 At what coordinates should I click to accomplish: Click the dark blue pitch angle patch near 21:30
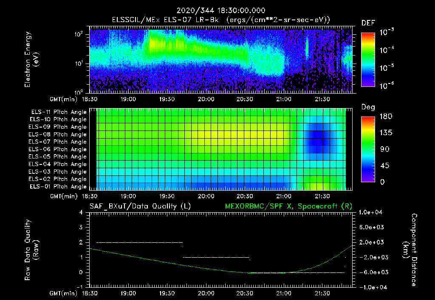pos(319,138)
